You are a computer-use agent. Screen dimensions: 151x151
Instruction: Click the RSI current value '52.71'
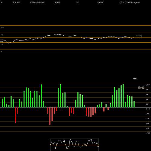coord(139,36)
